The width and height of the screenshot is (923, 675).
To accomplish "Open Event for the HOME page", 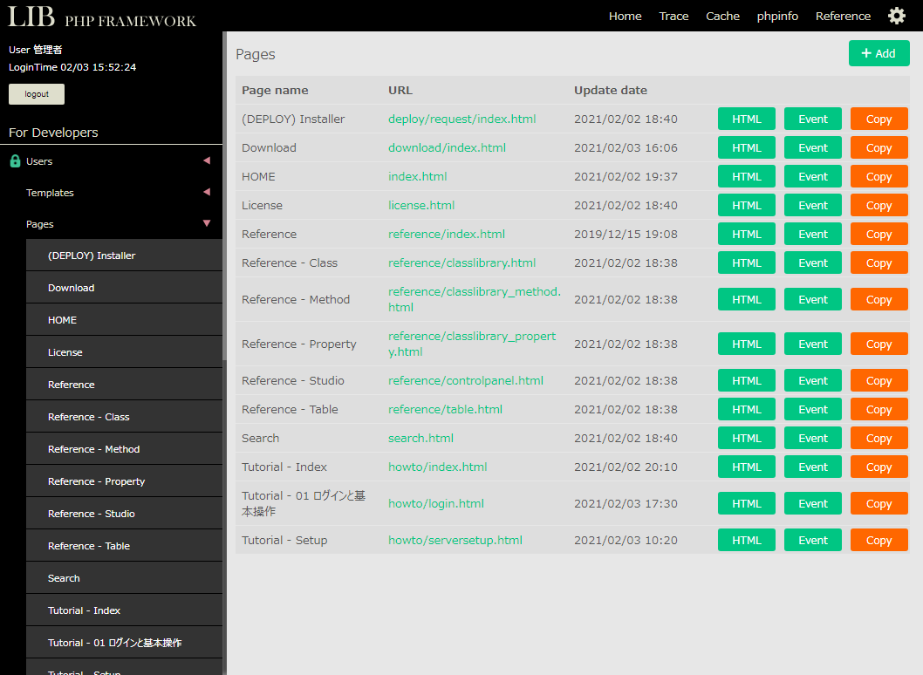I will (812, 176).
